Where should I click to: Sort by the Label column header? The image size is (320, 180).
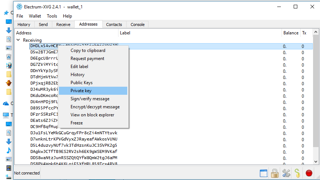pyautogui.click(x=200, y=33)
